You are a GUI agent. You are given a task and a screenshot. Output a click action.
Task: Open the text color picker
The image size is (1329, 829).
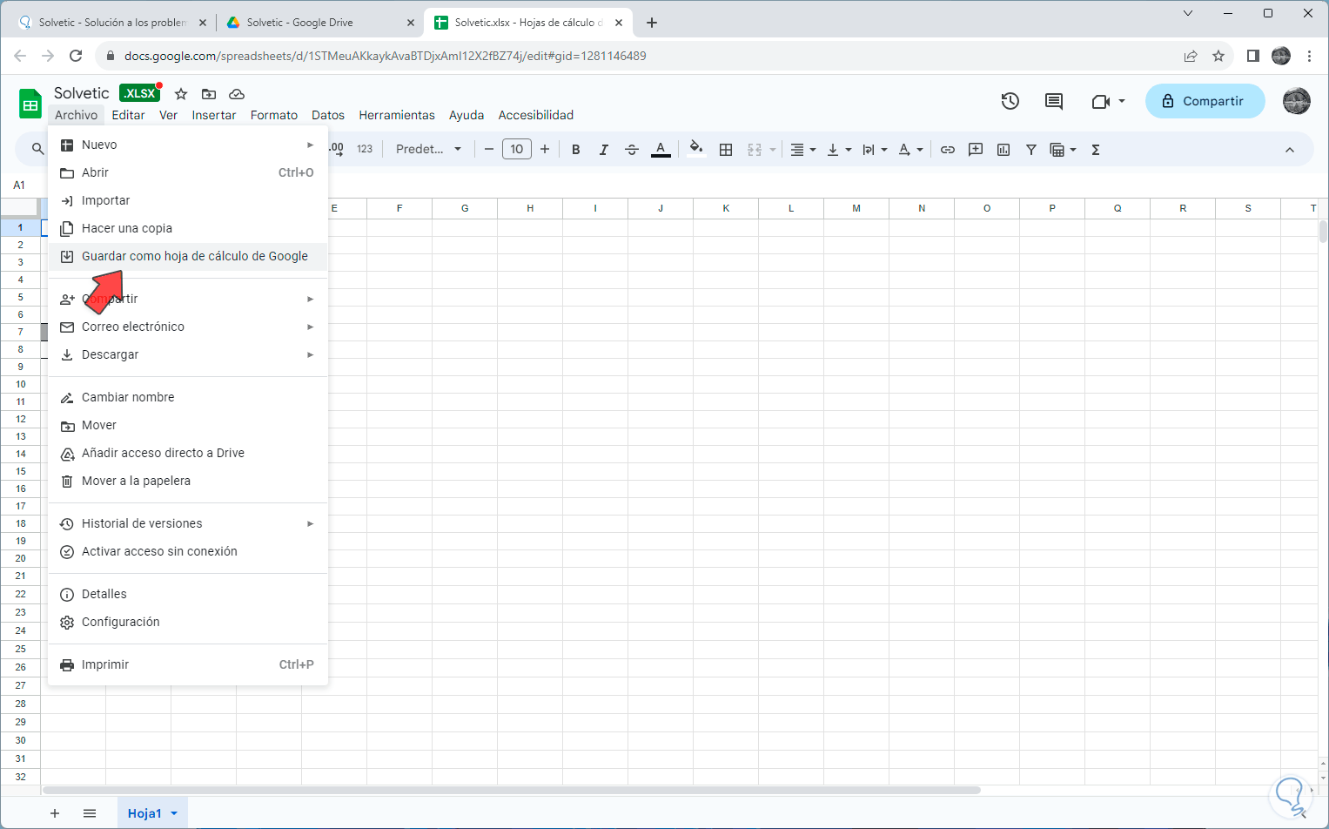click(x=661, y=150)
